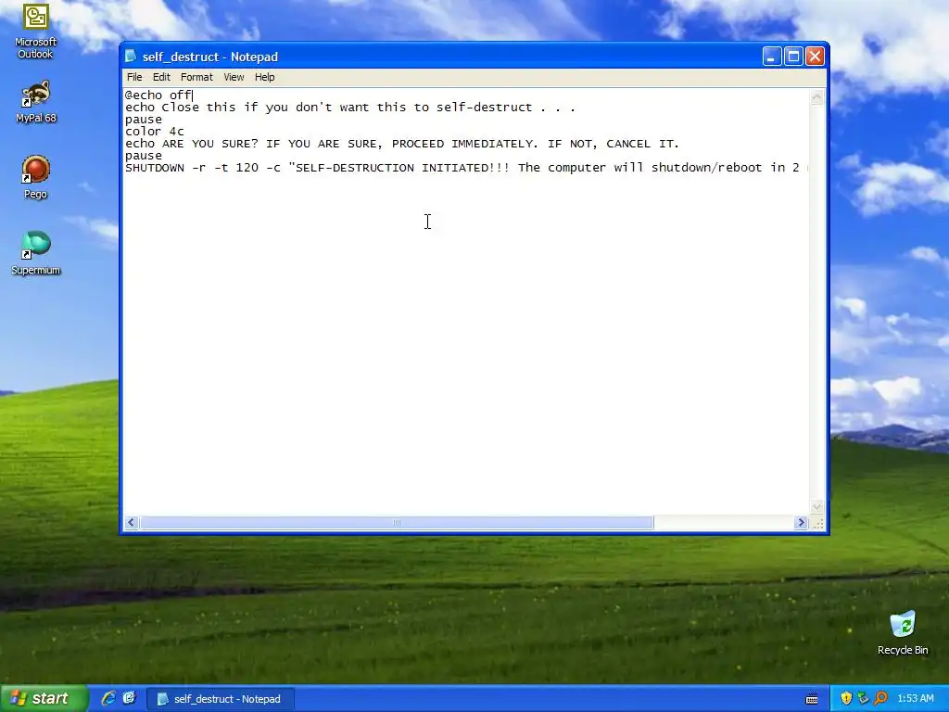
Task: Select the MyPal 68 desktop shortcut
Action: pyautogui.click(x=36, y=101)
